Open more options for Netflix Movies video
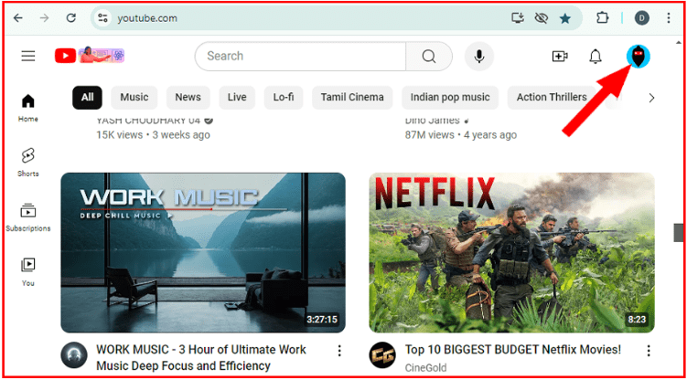This screenshot has width=687, height=380. tap(649, 351)
